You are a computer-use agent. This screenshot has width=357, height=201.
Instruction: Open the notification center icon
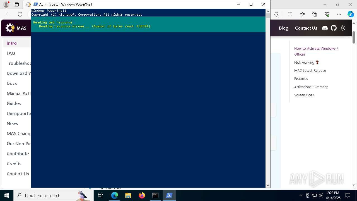pyautogui.click(x=348, y=195)
